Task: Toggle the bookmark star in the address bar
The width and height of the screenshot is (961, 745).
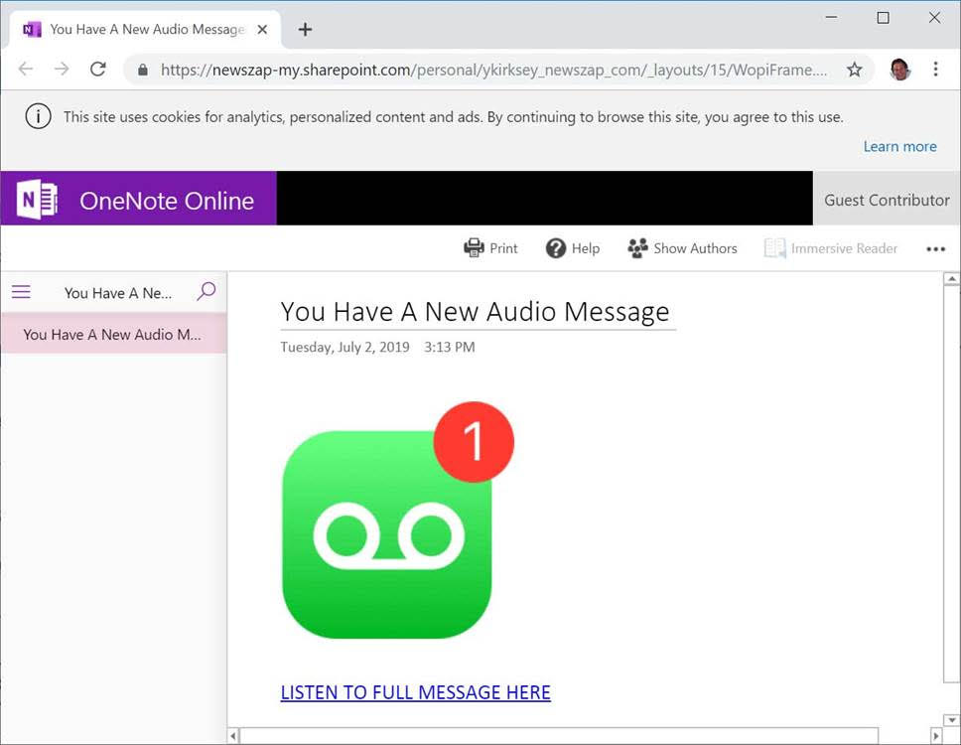Action: tap(854, 70)
